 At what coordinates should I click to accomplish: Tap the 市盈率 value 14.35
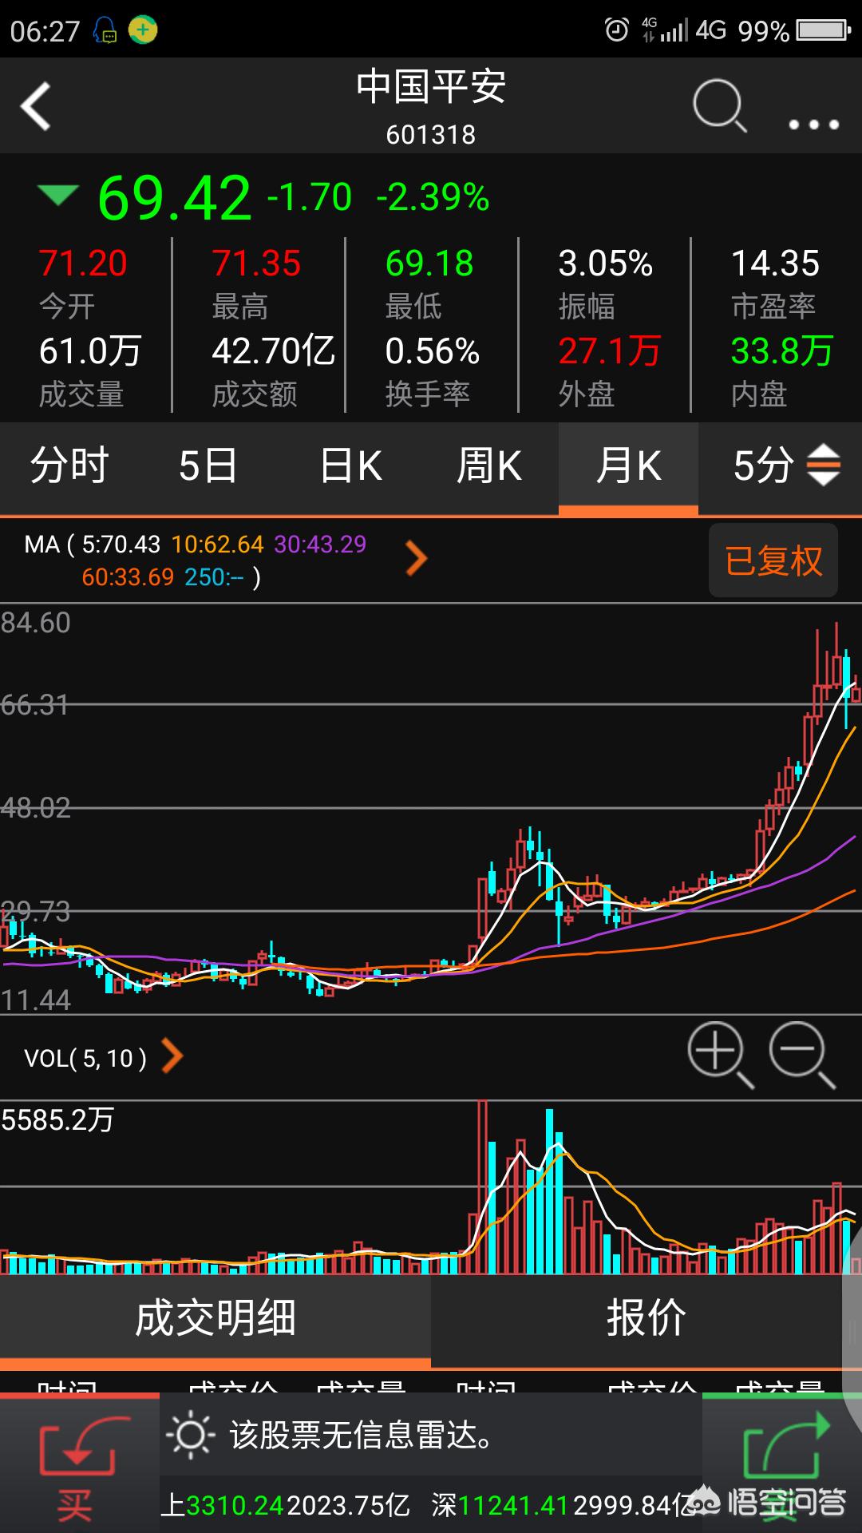click(776, 263)
